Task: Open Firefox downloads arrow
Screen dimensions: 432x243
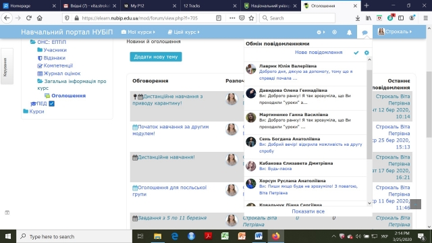Action: pyautogui.click(x=358, y=18)
